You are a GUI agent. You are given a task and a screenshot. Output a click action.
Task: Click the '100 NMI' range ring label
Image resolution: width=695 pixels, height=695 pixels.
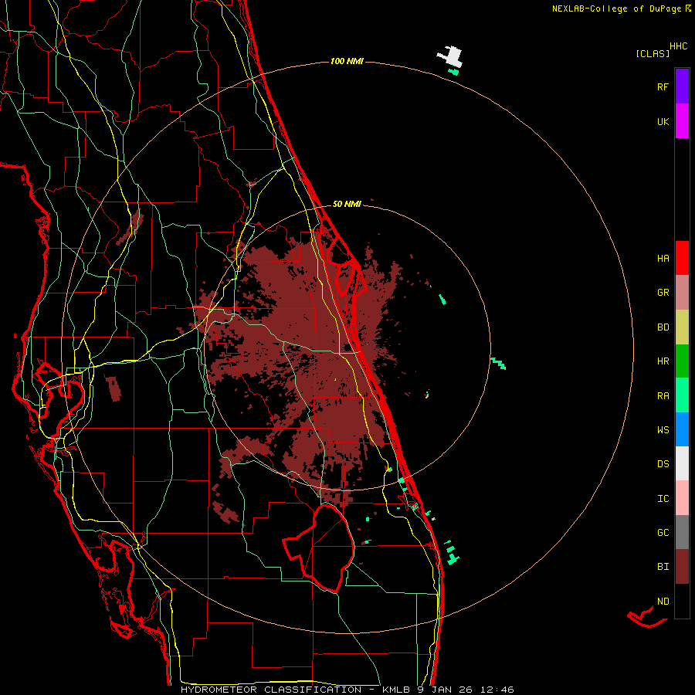347,61
